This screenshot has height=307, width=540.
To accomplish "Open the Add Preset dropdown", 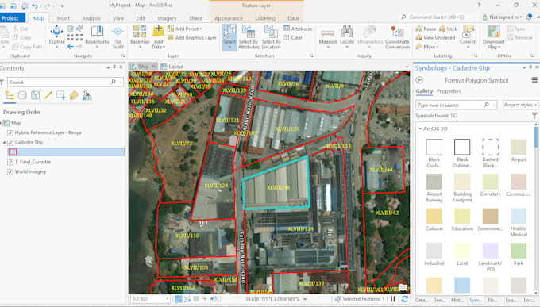I will (185, 29).
